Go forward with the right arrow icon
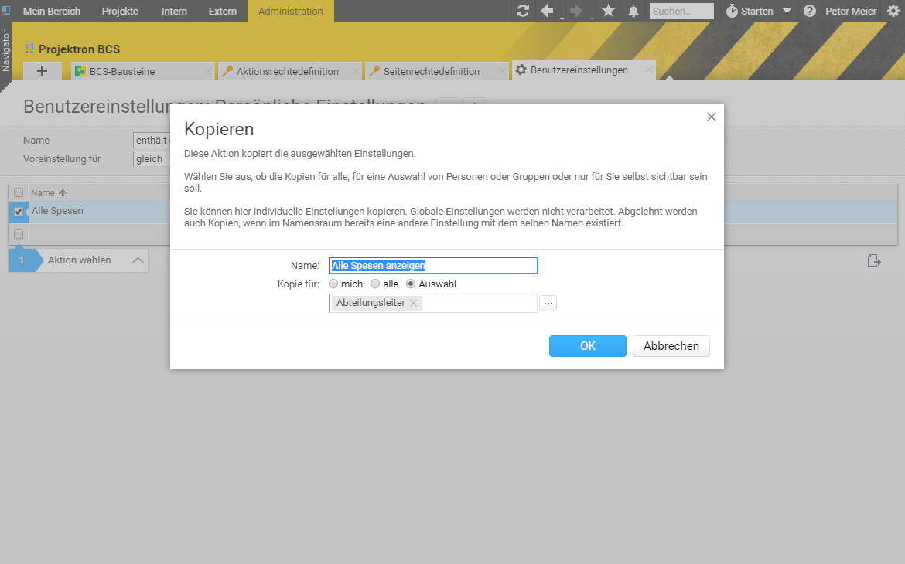This screenshot has width=905, height=564. (x=575, y=11)
